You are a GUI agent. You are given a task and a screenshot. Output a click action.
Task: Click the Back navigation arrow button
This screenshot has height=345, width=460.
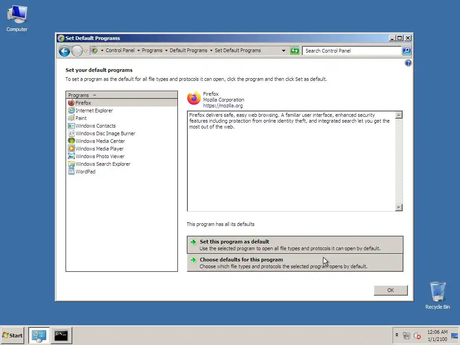(x=64, y=51)
